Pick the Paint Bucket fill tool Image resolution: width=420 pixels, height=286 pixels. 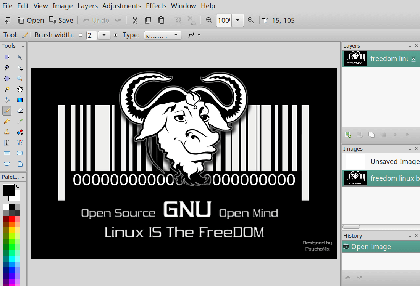click(x=6, y=100)
